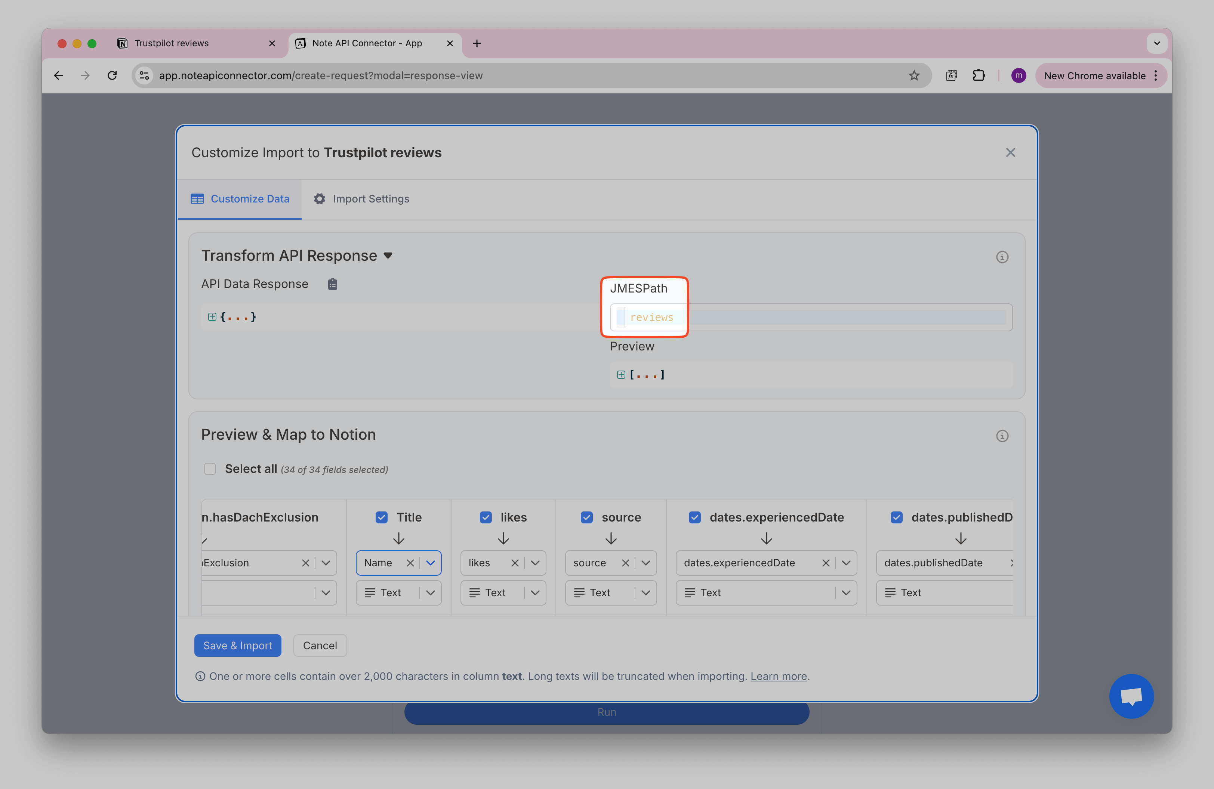Clear the Name mapping with X
The image size is (1214, 789).
click(x=410, y=563)
